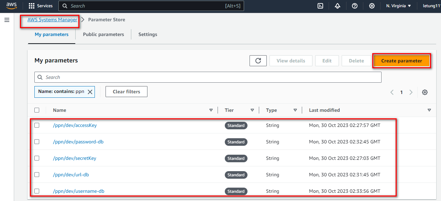The width and height of the screenshot is (441, 201).
Task: Open table preferences gear icon
Action: [x=425, y=92]
